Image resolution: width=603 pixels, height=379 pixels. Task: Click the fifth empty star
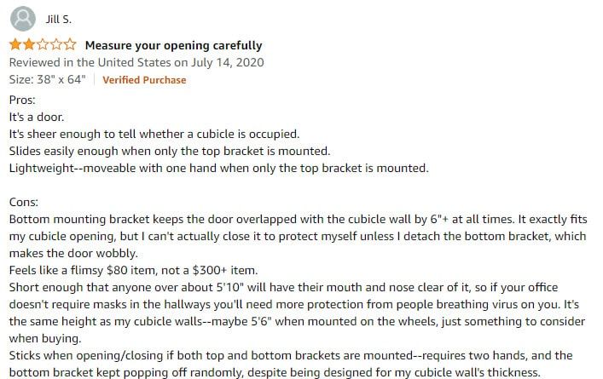[x=70, y=44]
